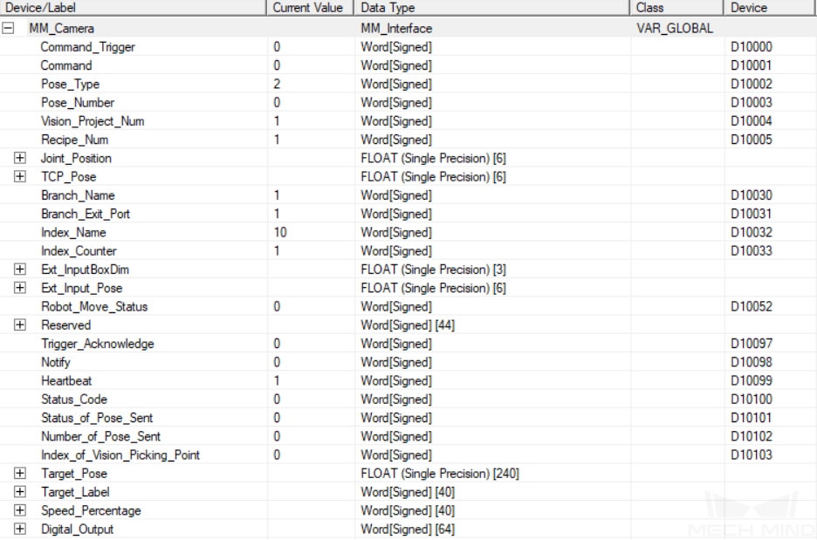
Task: Click device address D10052
Action: click(x=752, y=307)
